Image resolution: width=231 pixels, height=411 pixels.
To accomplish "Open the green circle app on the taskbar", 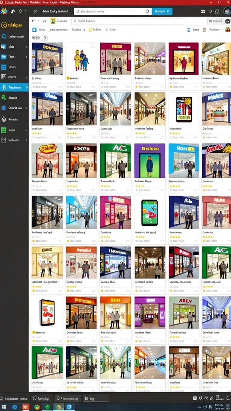I will point(47,407).
